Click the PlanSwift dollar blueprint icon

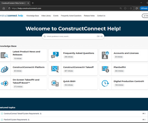tap(105, 69)
